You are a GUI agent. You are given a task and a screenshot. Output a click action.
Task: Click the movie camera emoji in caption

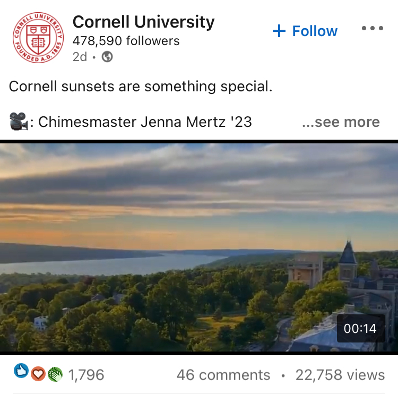click(19, 122)
